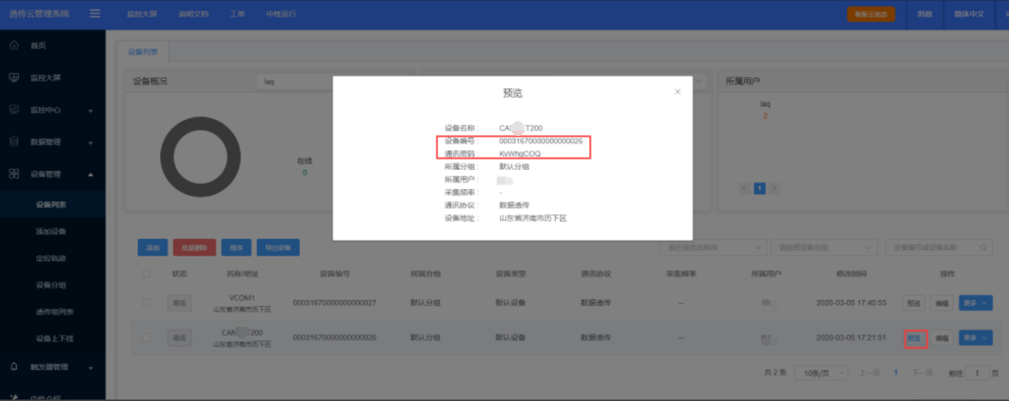The image size is (1009, 401).
Task: Open 说明文档 in the top navigation bar
Action: pos(193,14)
